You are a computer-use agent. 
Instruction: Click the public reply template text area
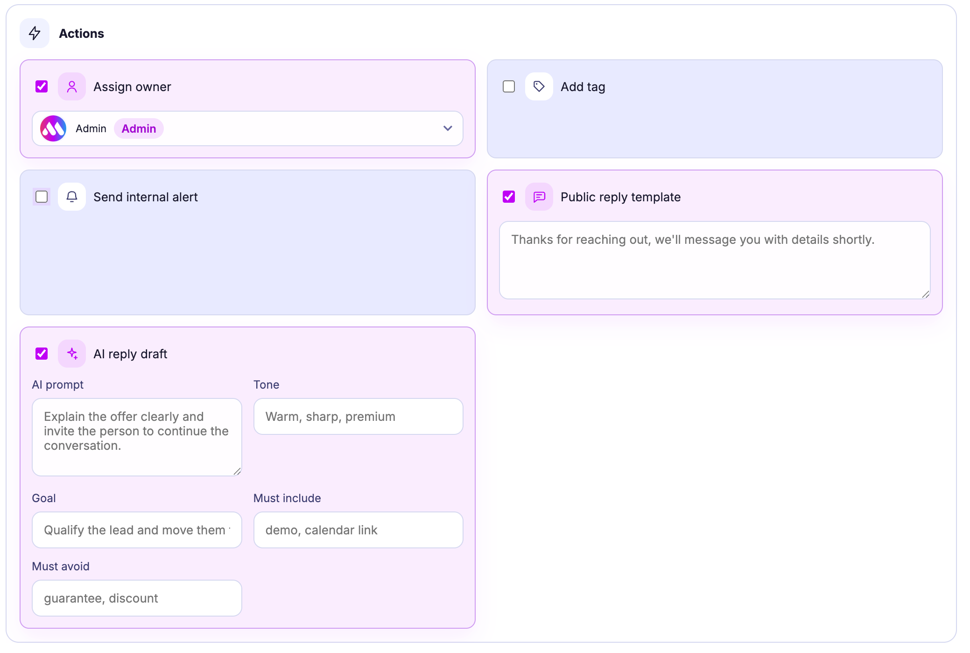[x=715, y=260]
